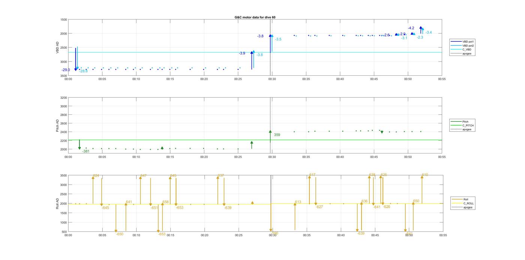
Task: Click the dashed apogee line in Pitch plot
Action: click(x=270, y=126)
